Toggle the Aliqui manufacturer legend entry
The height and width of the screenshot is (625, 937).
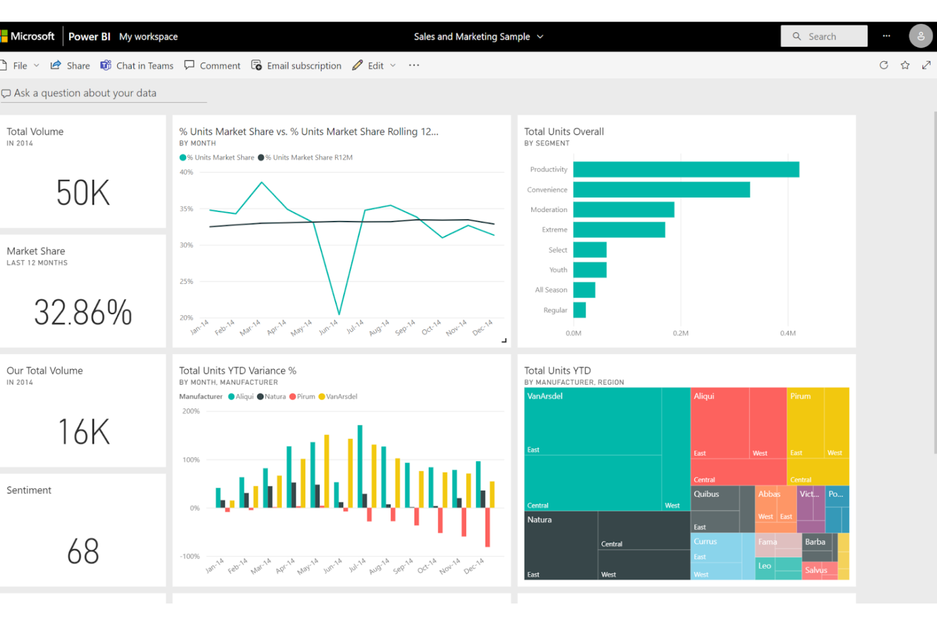[240, 396]
